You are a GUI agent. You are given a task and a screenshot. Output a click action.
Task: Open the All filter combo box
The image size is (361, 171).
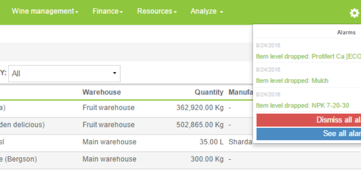tap(65, 74)
